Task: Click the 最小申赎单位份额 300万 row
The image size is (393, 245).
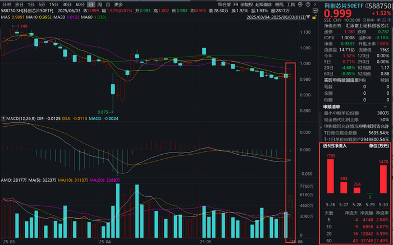Action: coord(357,113)
